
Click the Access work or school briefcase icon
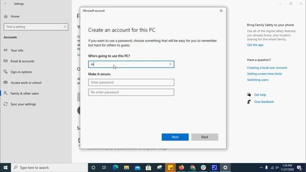coord(5,83)
